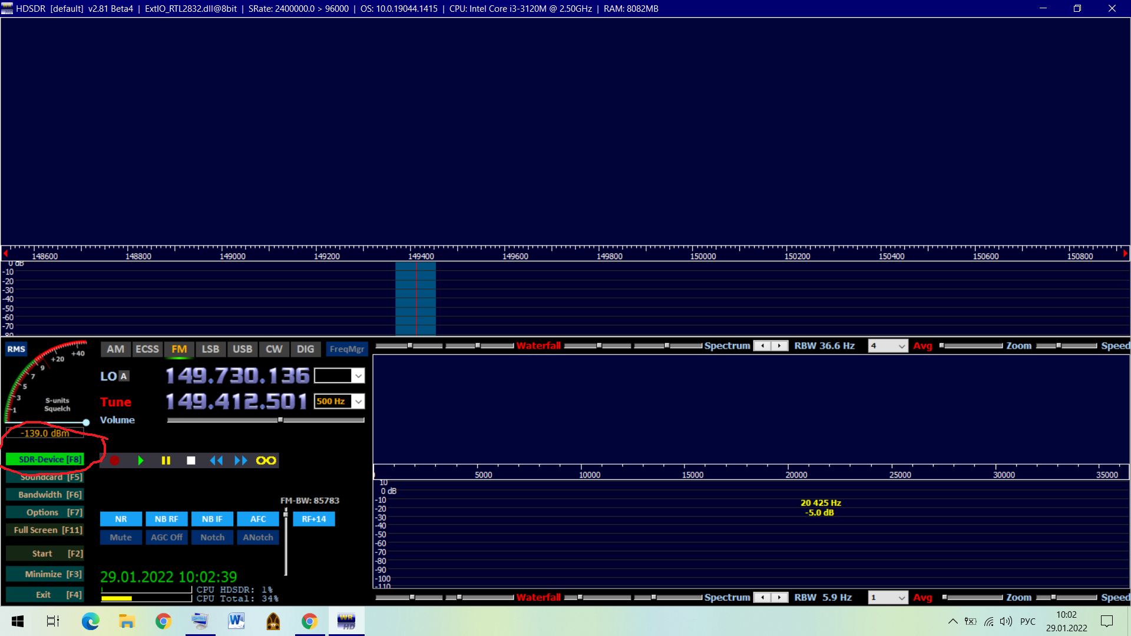Screen dimensions: 1131x636
Task: Open the 500 Hz tuning step dropdown
Action: (358, 402)
